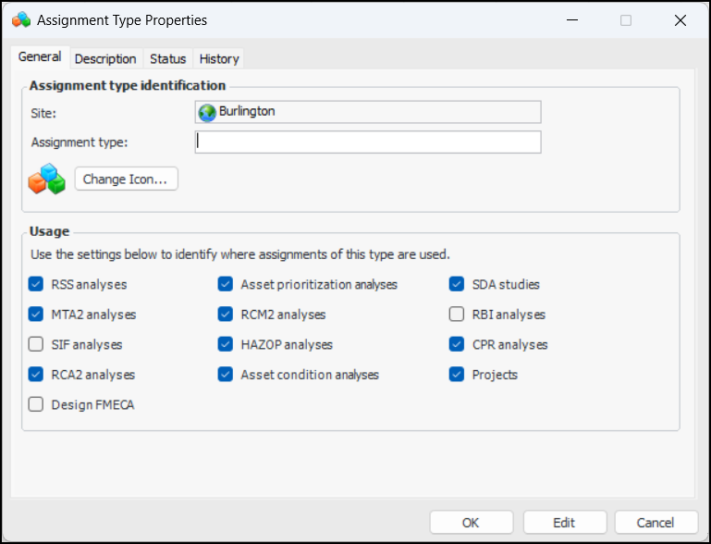Open the Status tab
This screenshot has width=711, height=544.
[x=168, y=58]
